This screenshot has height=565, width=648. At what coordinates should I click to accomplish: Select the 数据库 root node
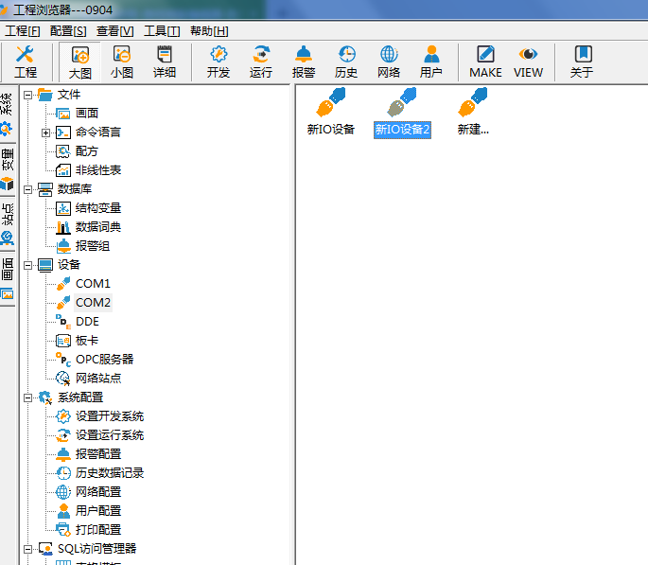[65, 189]
